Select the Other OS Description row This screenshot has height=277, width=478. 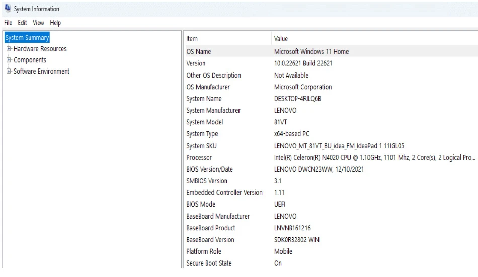(332, 75)
